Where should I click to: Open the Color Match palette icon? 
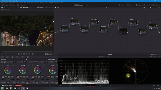pyautogui.click(x=8, y=57)
